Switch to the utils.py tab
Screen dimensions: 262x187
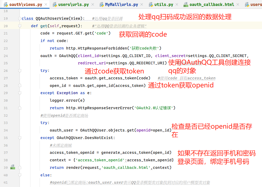[x=164, y=5]
